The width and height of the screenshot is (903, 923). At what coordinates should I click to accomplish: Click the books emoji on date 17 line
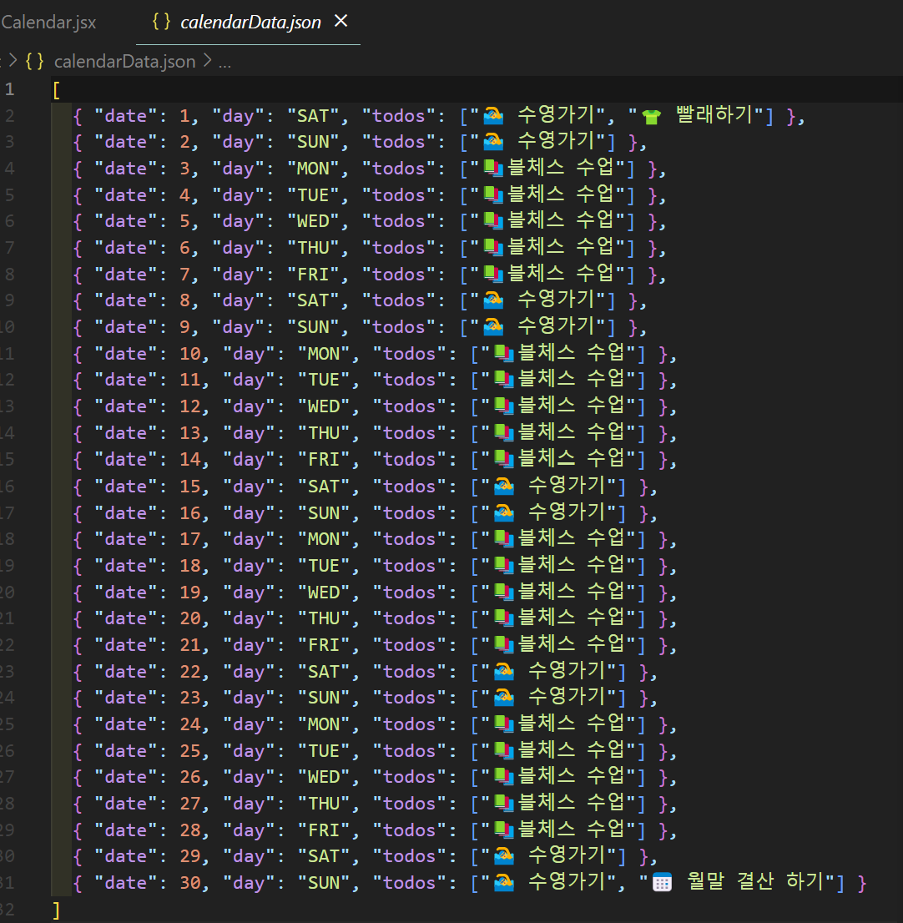pyautogui.click(x=504, y=538)
